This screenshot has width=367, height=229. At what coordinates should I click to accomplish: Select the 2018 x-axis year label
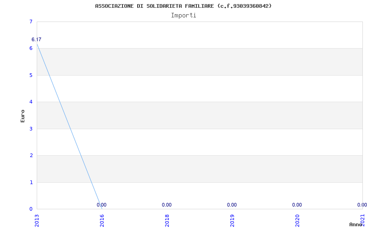167,221
